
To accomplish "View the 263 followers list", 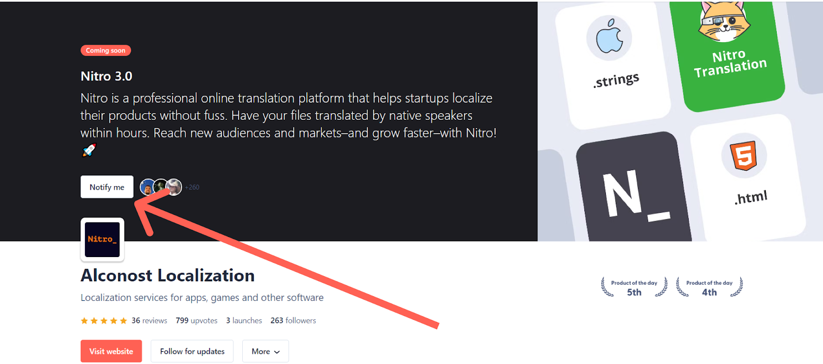I will coord(293,320).
